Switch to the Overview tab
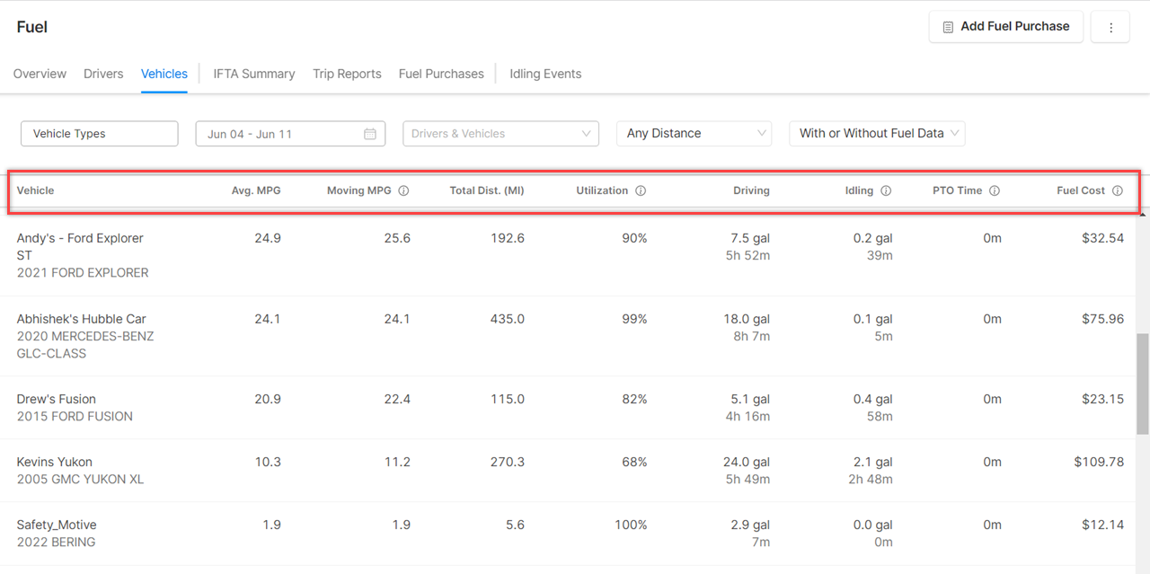The image size is (1150, 574). (x=40, y=74)
